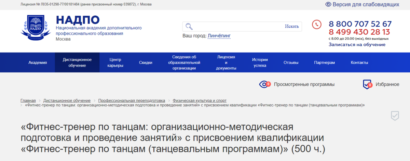Open Сведения об образовательной организации menu
Screen dimensions: 410x161
click(x=184, y=62)
